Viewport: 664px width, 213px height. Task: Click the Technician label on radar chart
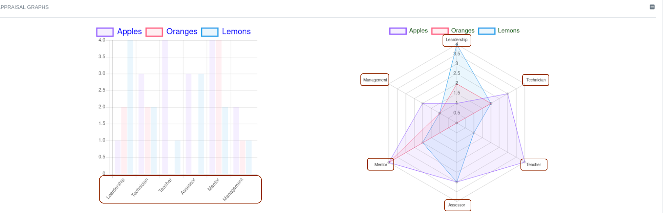point(536,80)
